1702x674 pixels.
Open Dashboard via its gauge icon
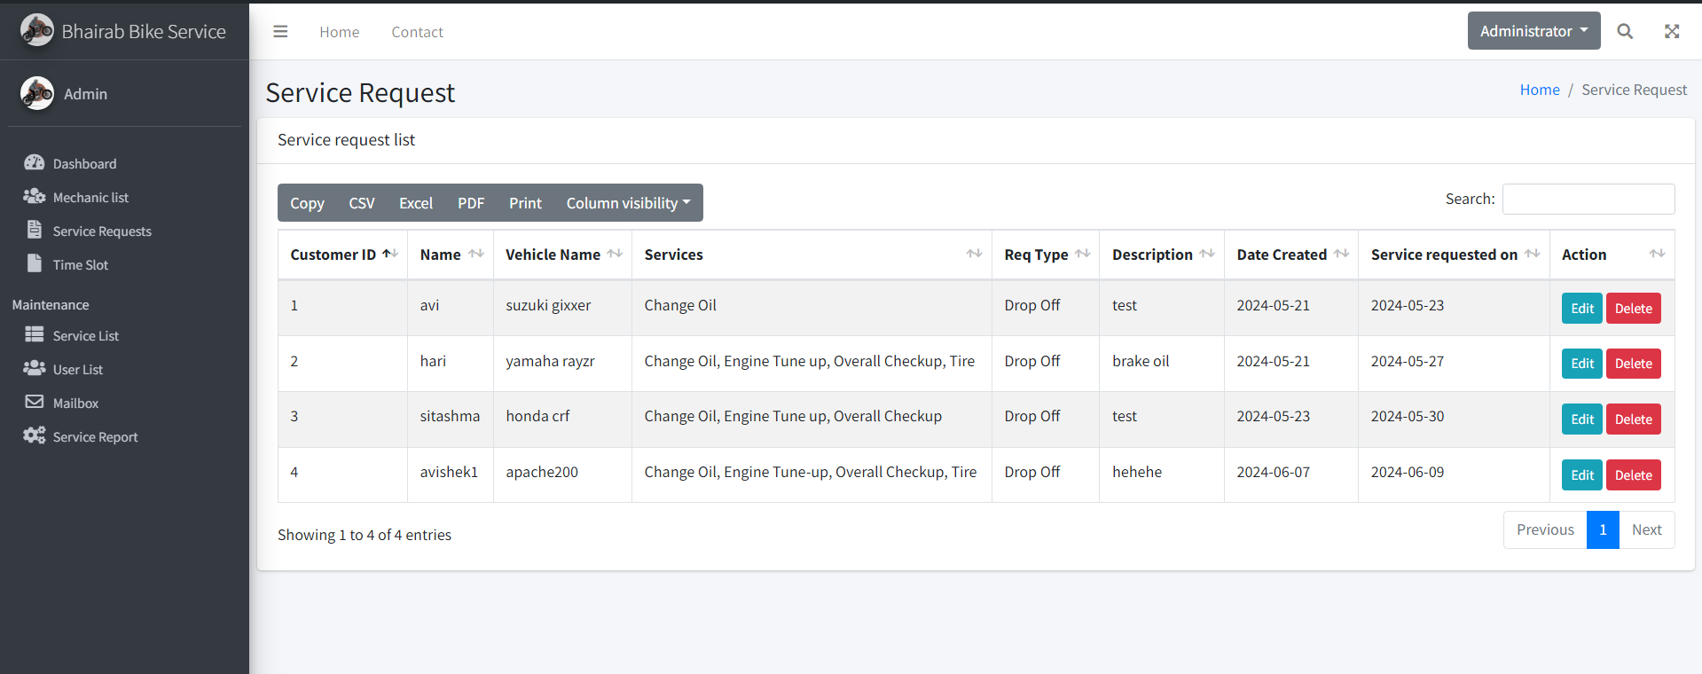[x=35, y=163]
